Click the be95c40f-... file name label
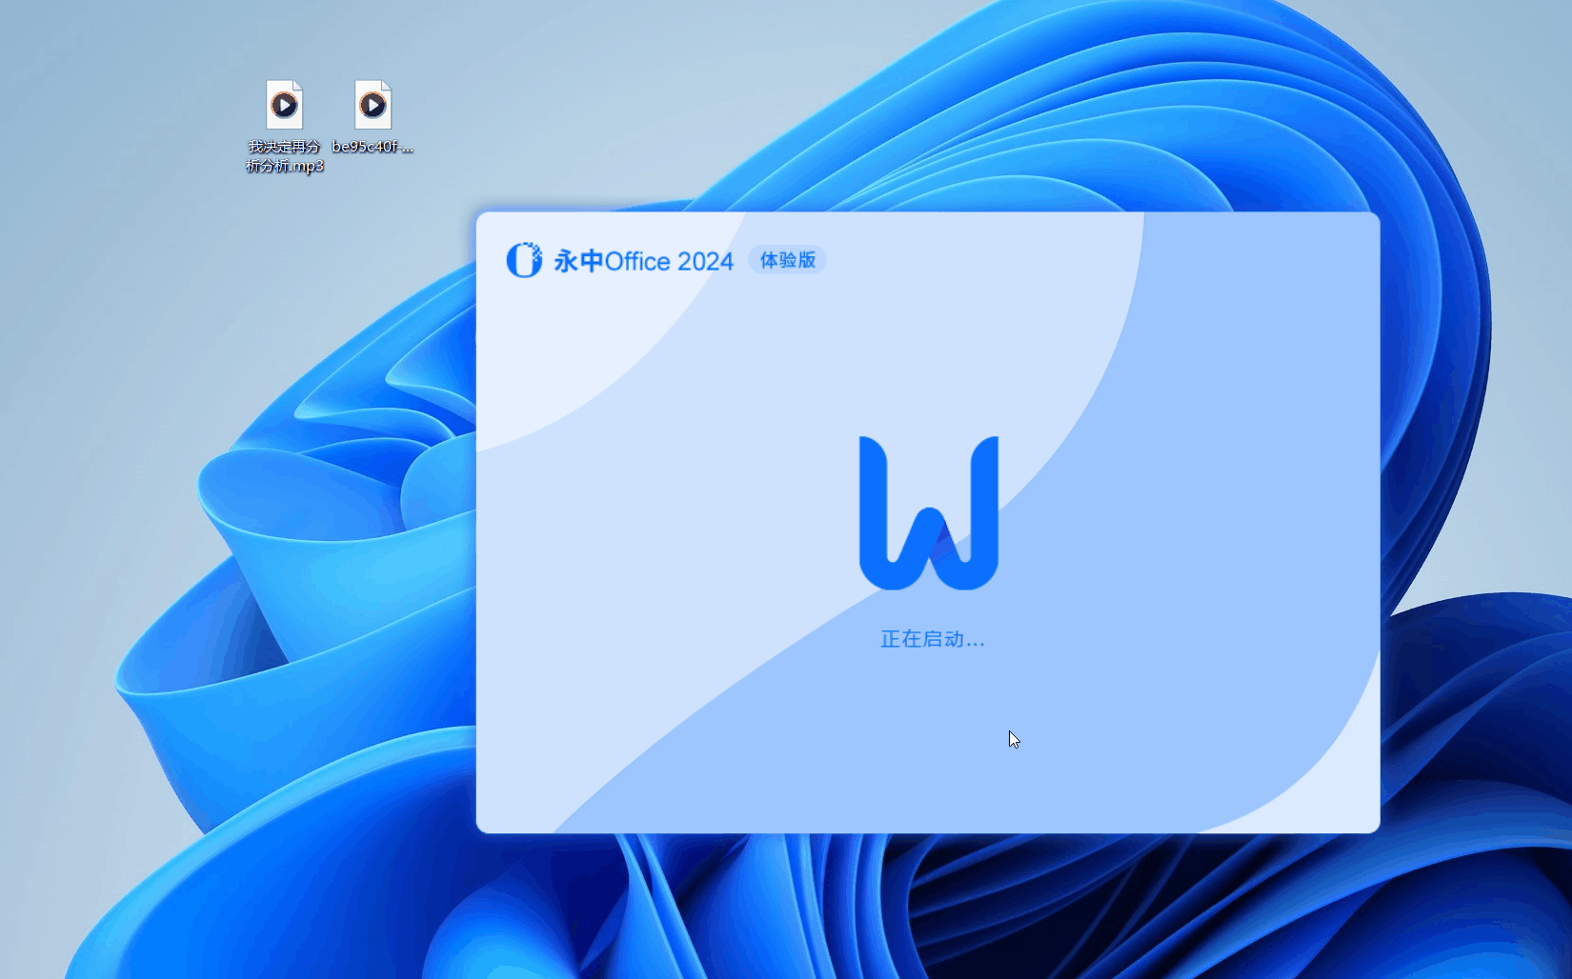1572x979 pixels. [373, 147]
